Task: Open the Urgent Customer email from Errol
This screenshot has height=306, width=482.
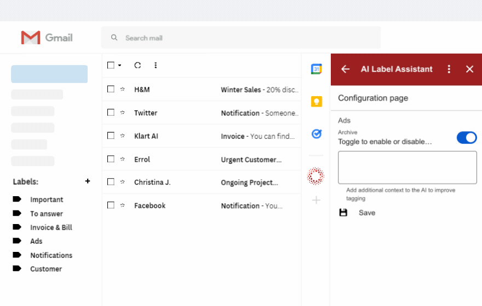Action: (x=202, y=159)
